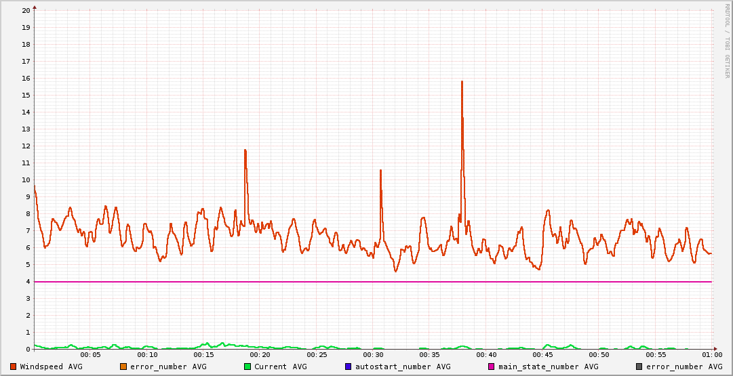This screenshot has width=733, height=376.
Task: Click the orange error_number legend swatch
Action: (123, 367)
